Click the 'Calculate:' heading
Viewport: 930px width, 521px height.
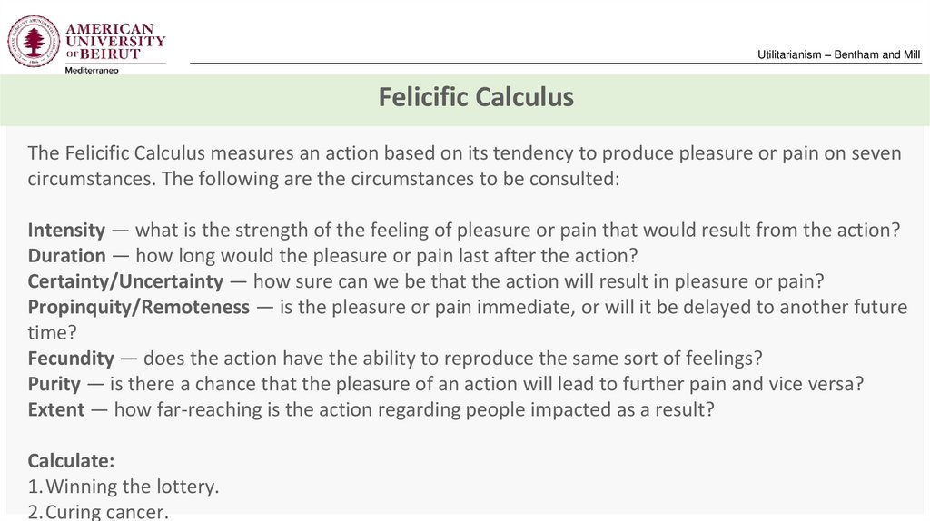click(x=71, y=459)
